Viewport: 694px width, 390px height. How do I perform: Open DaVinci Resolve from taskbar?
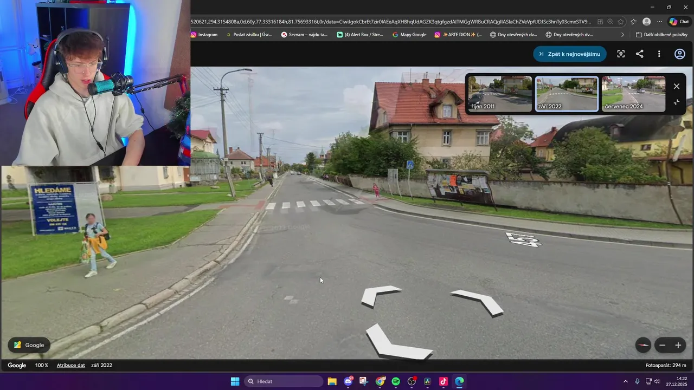coord(427,381)
